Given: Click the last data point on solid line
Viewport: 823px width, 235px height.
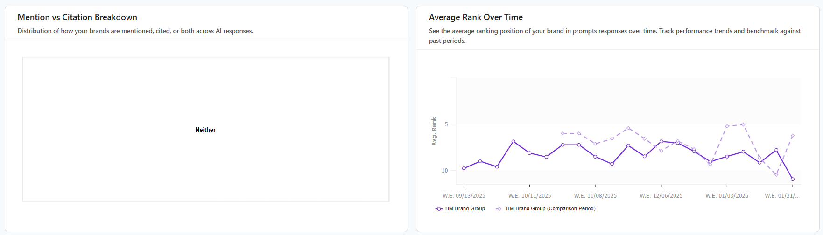Looking at the screenshot, I should pyautogui.click(x=793, y=179).
